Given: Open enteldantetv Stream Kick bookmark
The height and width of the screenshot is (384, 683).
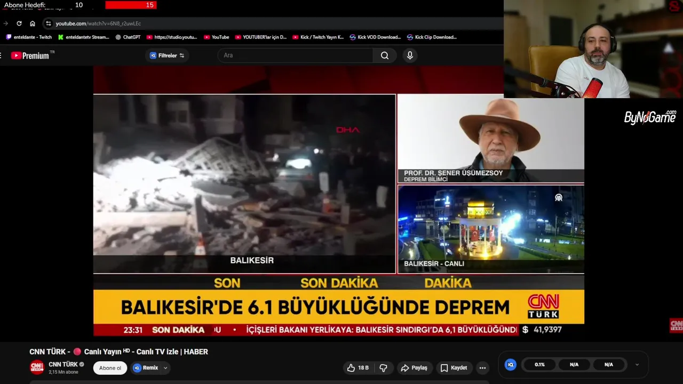Looking at the screenshot, I should (x=84, y=37).
